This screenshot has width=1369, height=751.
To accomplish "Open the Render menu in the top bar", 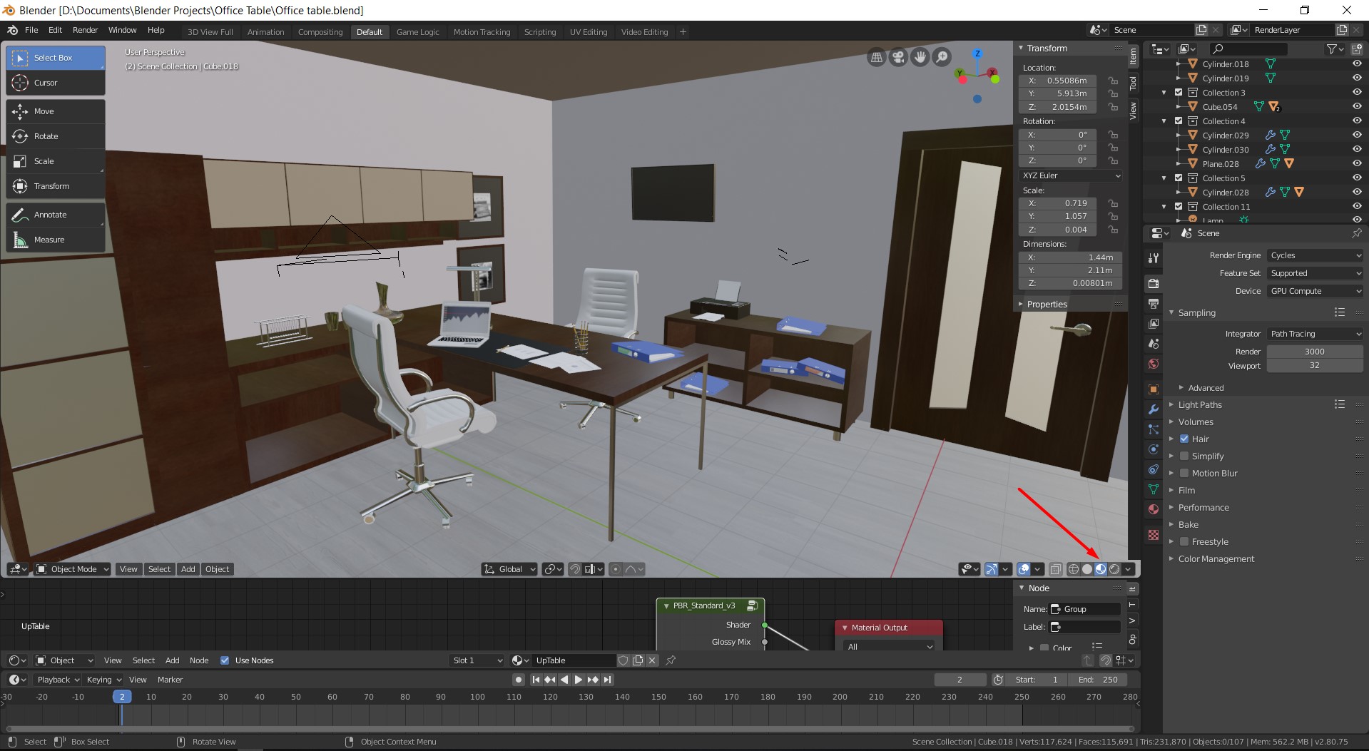I will (85, 30).
